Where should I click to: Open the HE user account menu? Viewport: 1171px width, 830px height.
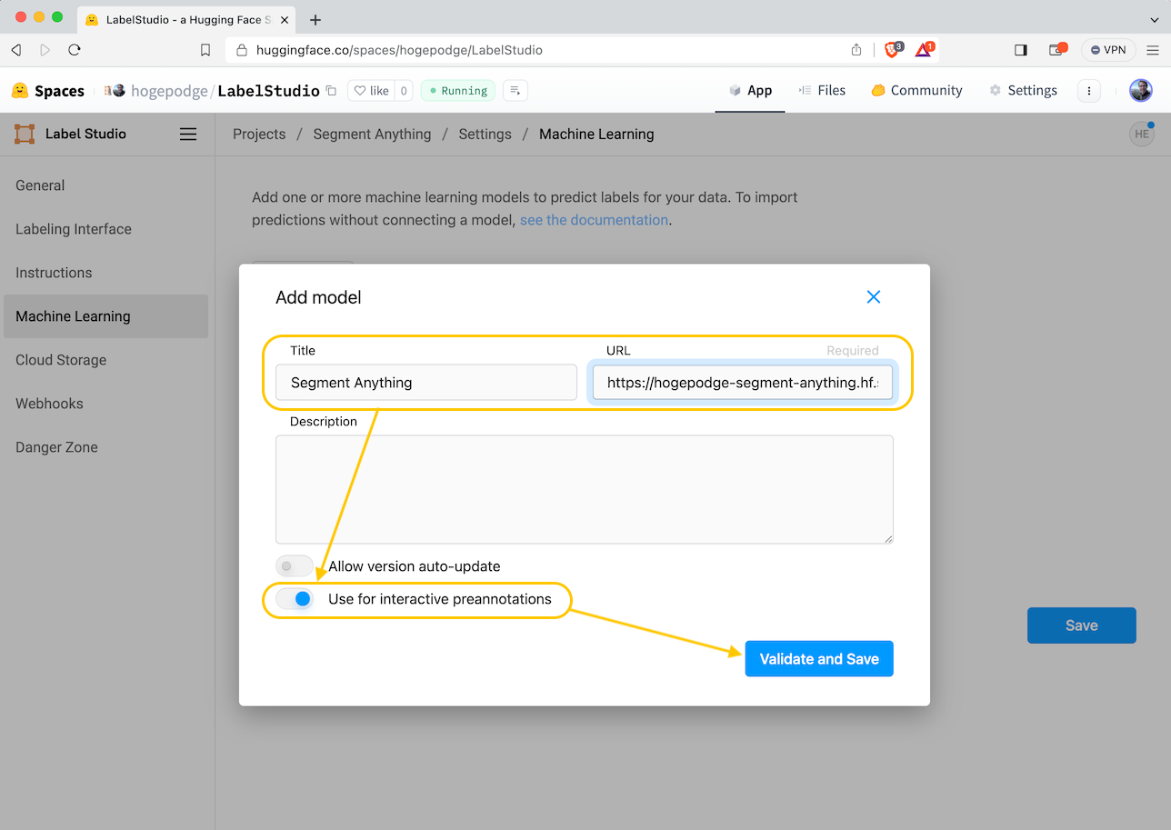pos(1141,135)
